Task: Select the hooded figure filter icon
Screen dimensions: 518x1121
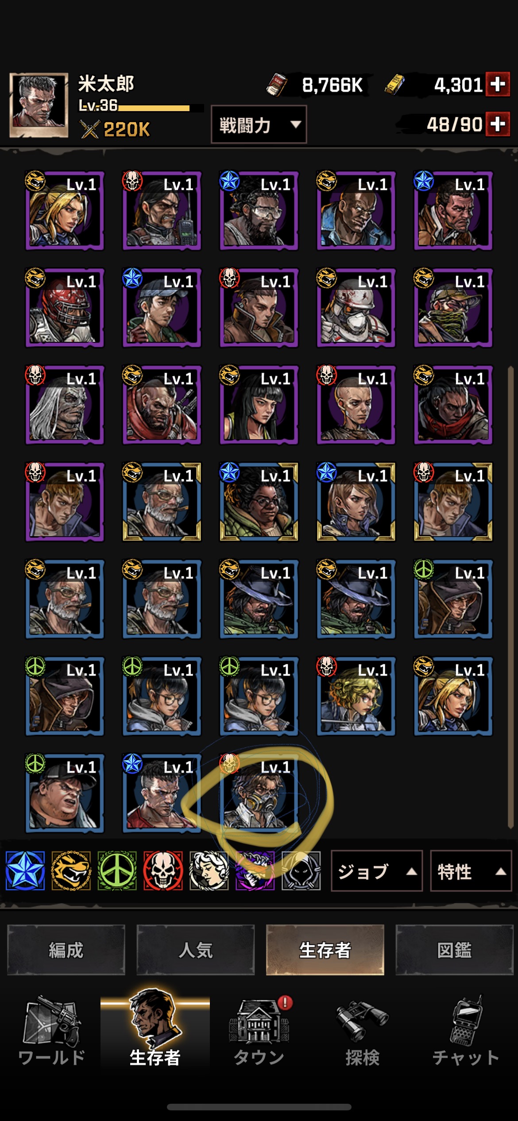Action: pyautogui.click(x=301, y=870)
